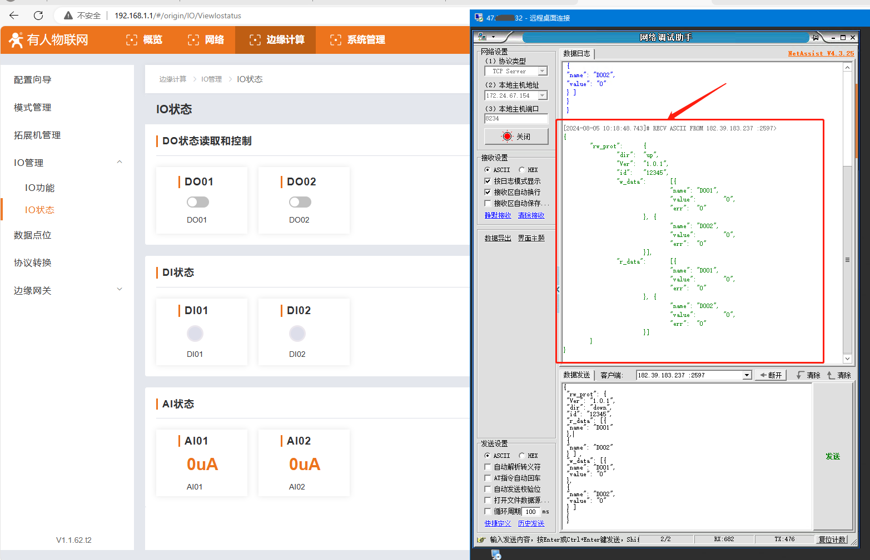Open the 系统管理 top navigation tab

[358, 40]
